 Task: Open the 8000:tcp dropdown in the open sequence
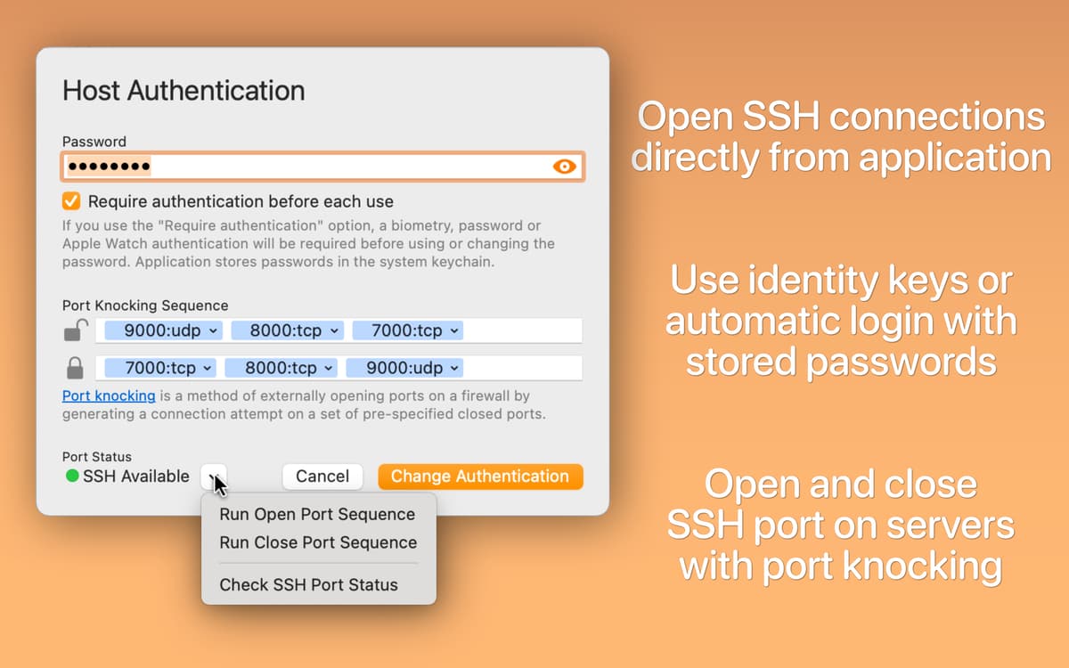click(x=287, y=330)
